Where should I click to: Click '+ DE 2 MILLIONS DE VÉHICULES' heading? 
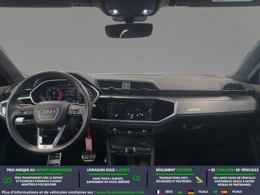click(233, 170)
